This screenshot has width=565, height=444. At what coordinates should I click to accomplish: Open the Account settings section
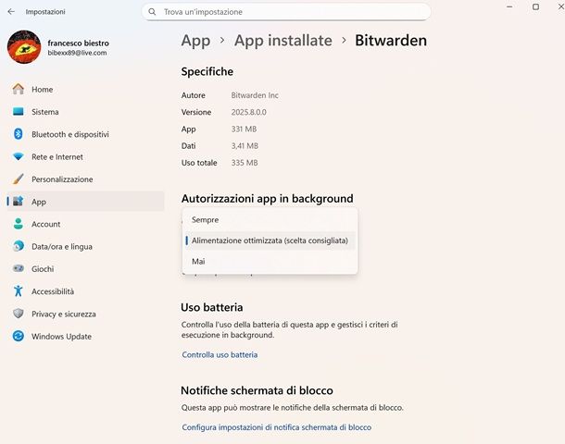point(45,224)
